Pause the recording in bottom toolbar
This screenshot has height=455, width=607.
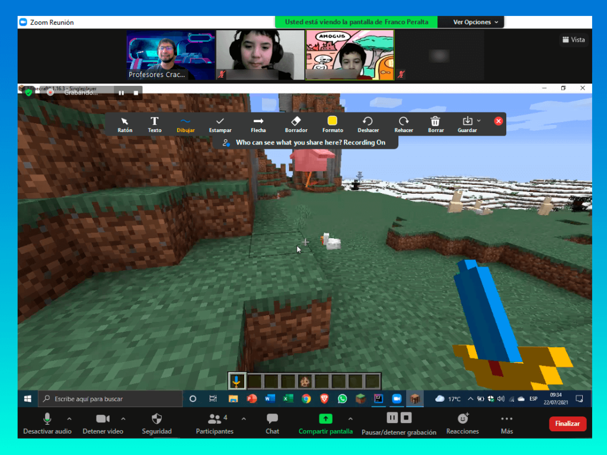coord(392,418)
